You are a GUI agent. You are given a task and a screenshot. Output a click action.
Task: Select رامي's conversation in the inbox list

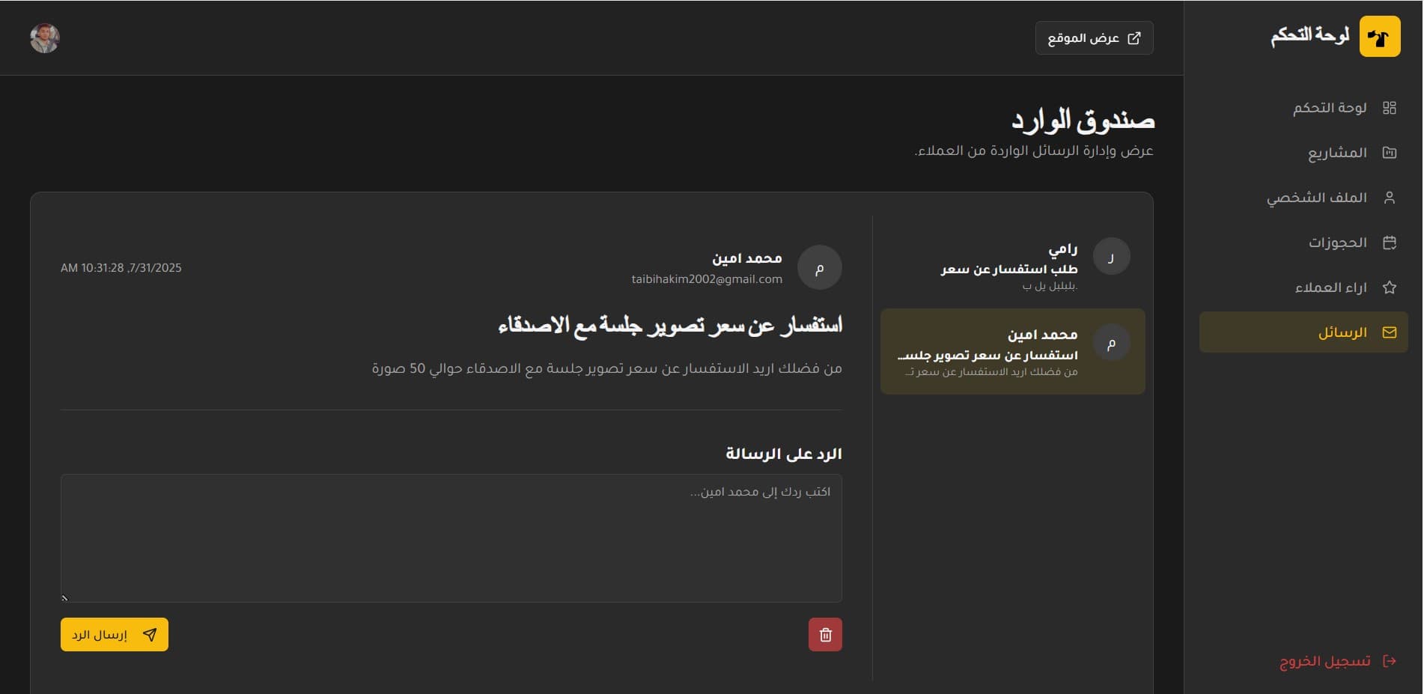pos(1012,266)
